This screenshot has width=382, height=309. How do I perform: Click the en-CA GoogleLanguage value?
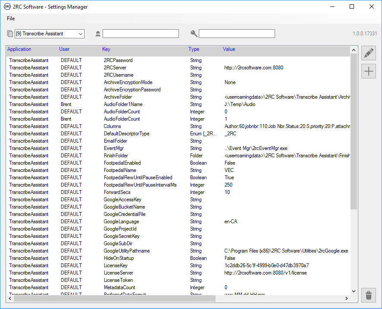(x=231, y=222)
